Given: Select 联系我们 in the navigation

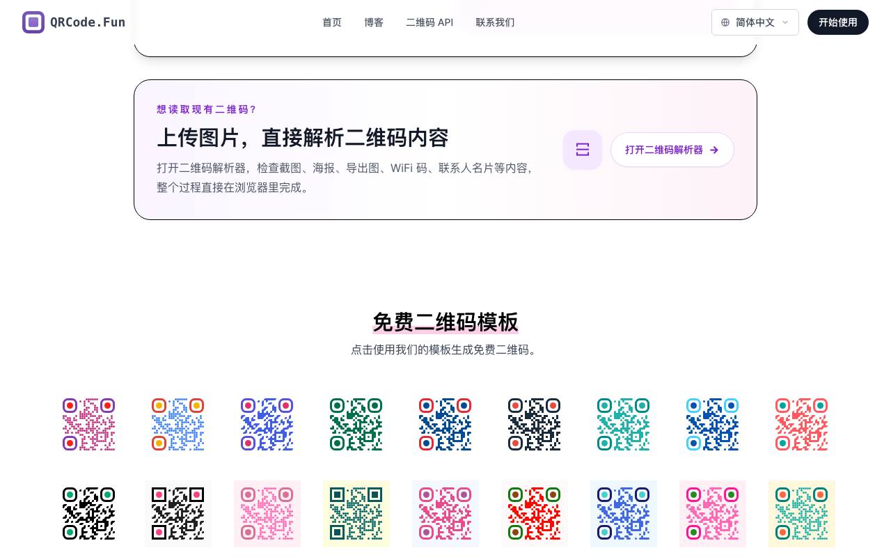Looking at the screenshot, I should [x=495, y=22].
